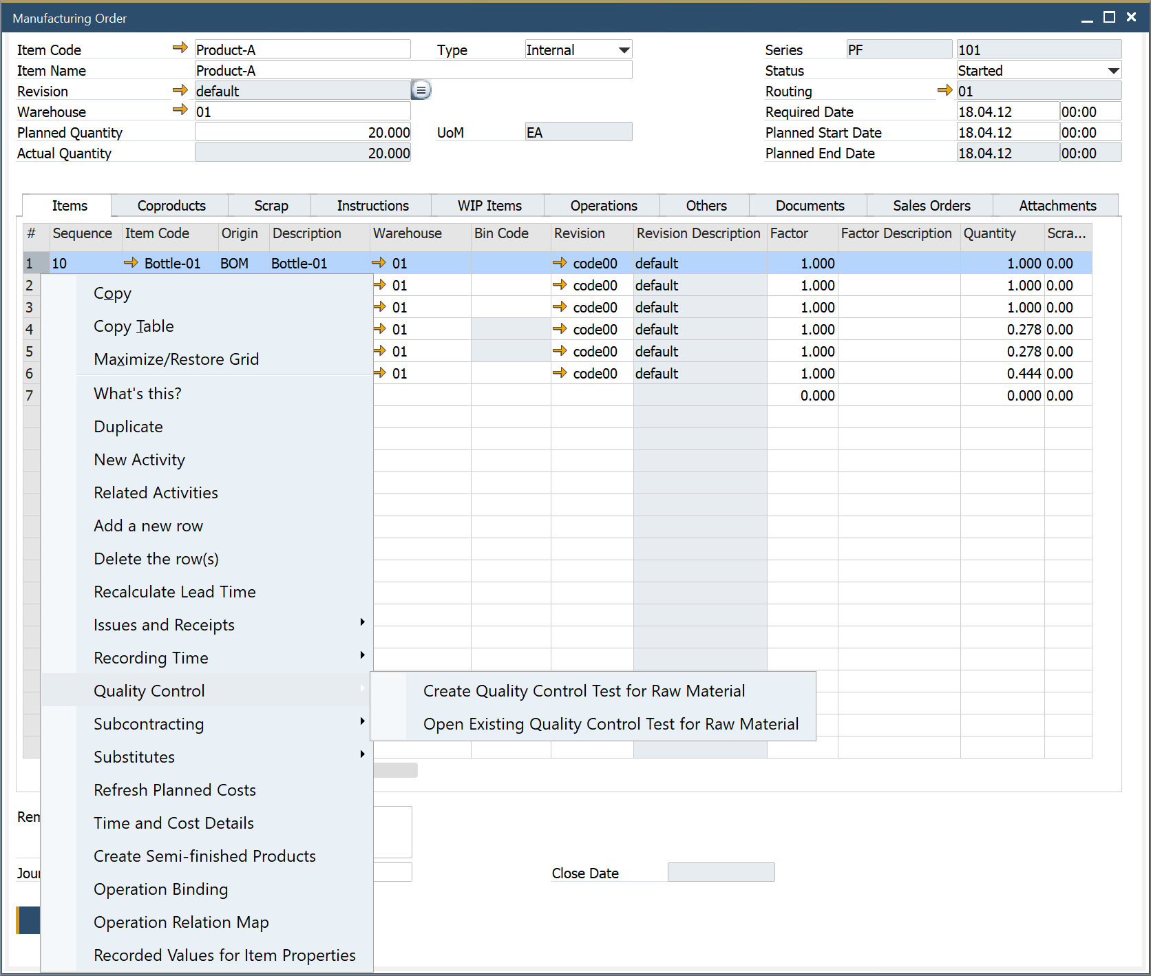Image resolution: width=1151 pixels, height=976 pixels.
Task: Click the Close Date field
Action: click(721, 872)
